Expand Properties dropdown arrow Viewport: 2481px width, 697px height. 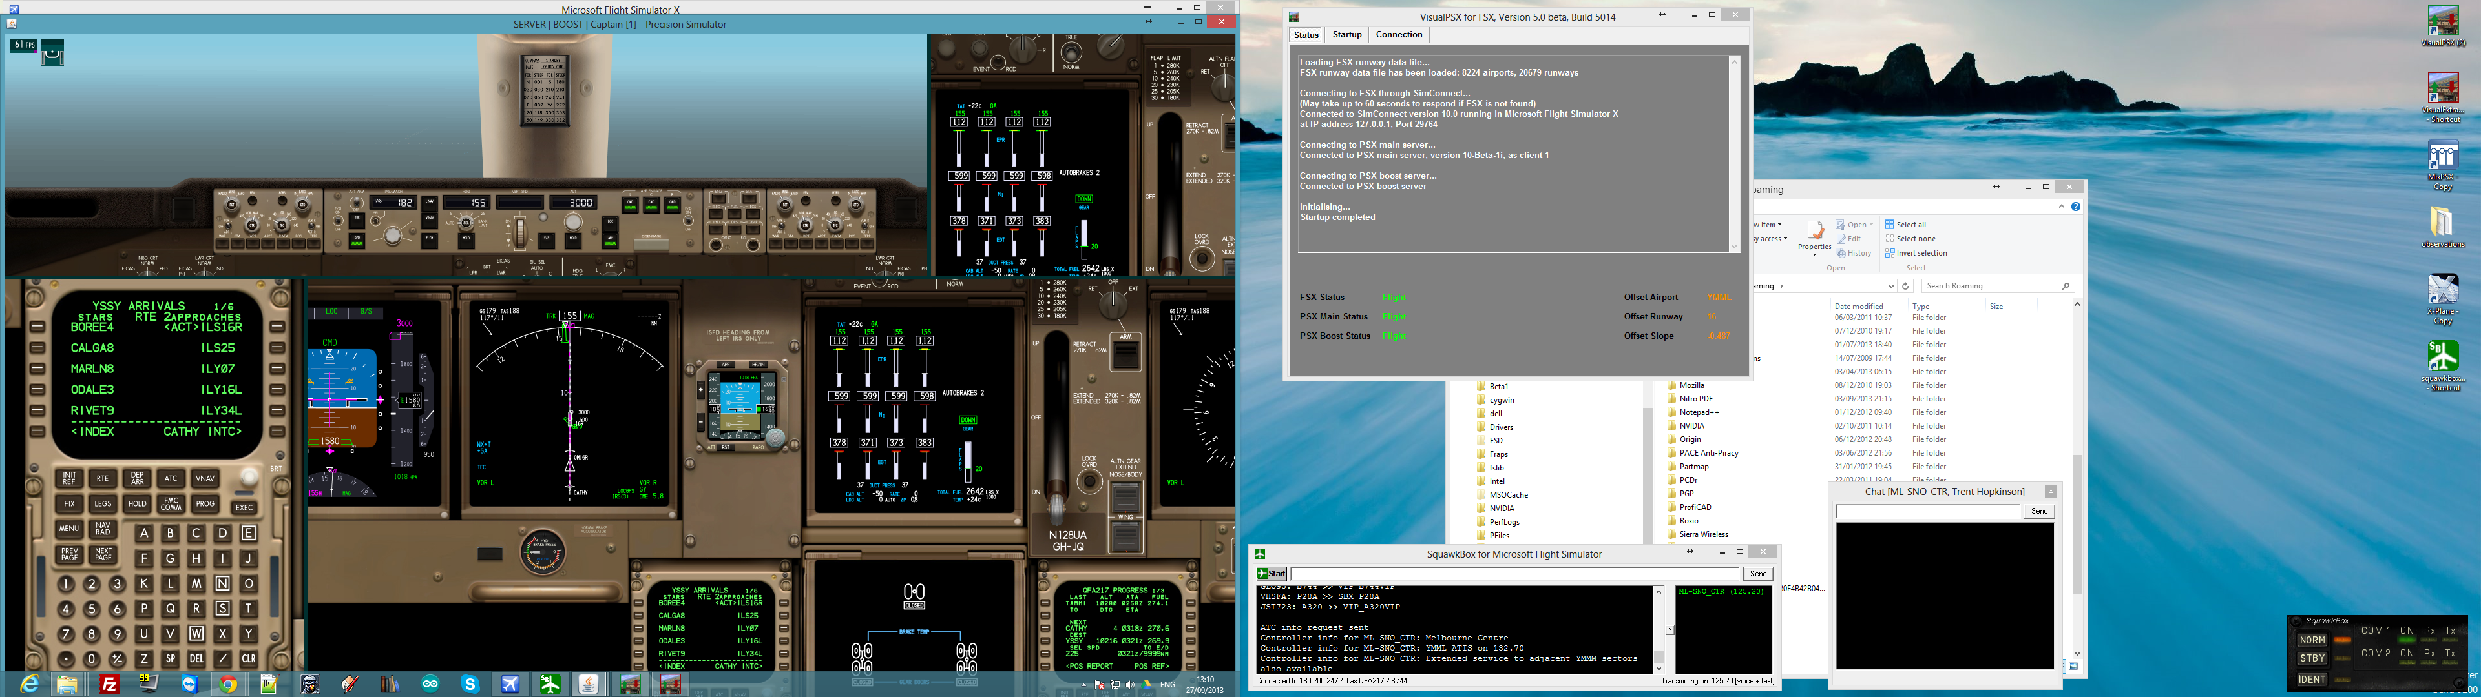[1814, 255]
